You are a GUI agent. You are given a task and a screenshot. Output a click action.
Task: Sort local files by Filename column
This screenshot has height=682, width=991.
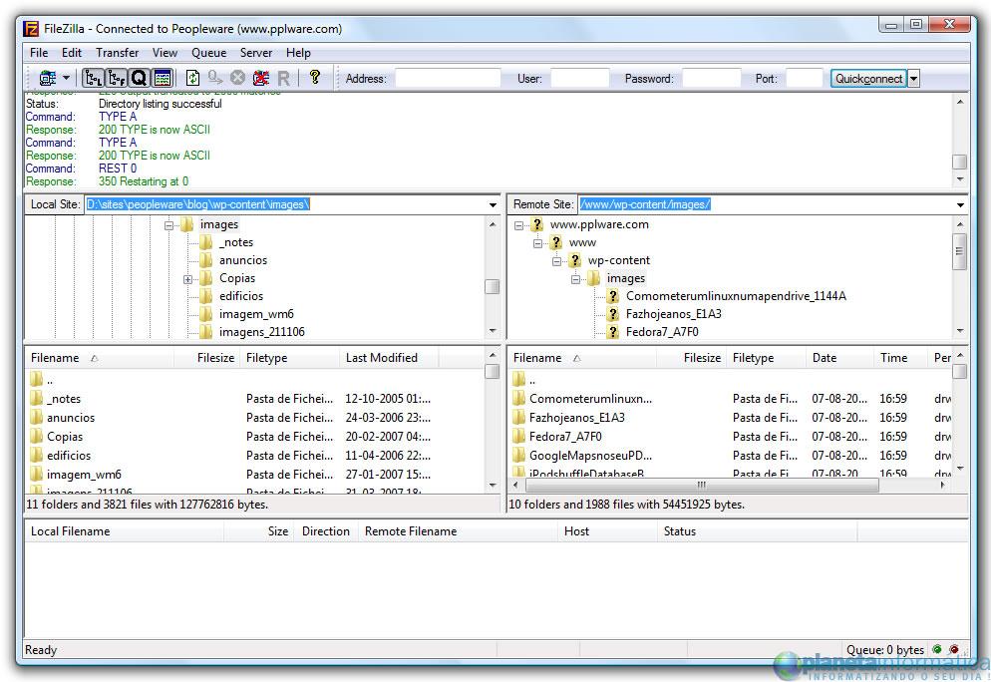[100, 358]
